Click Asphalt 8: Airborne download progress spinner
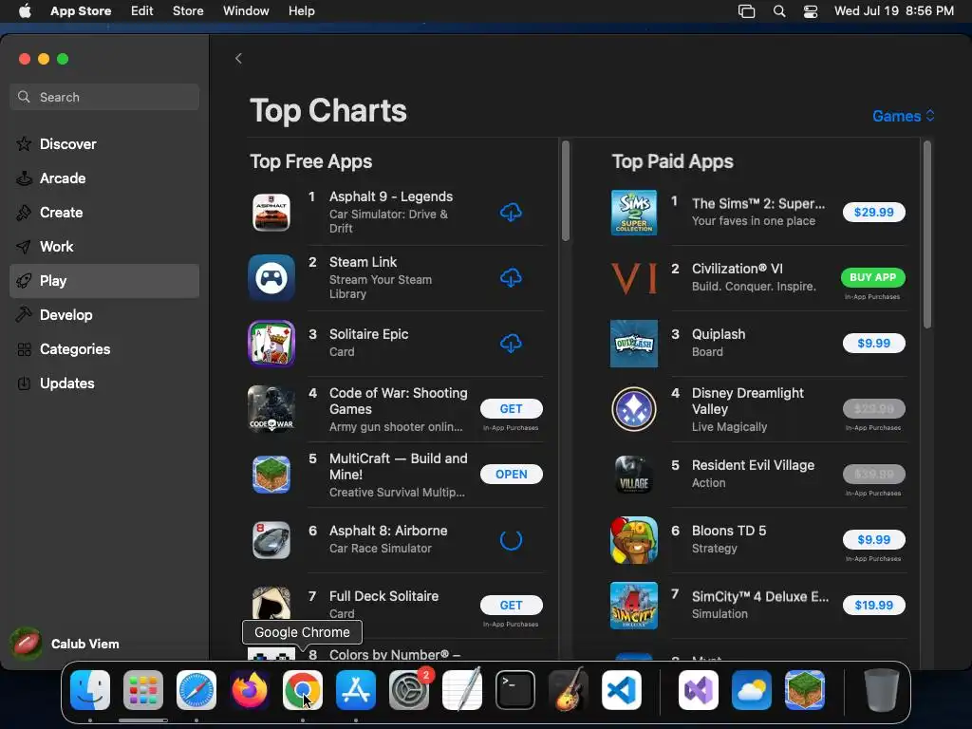This screenshot has width=972, height=729. click(511, 540)
